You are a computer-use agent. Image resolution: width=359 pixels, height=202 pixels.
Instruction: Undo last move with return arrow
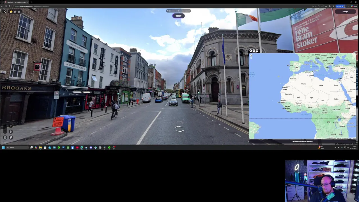pos(11,126)
